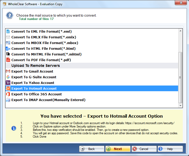Click the Back button
189x156 pixels.
coord(92,149)
